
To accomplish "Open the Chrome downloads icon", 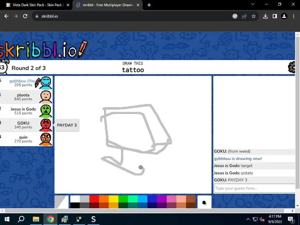I will pos(265,16).
